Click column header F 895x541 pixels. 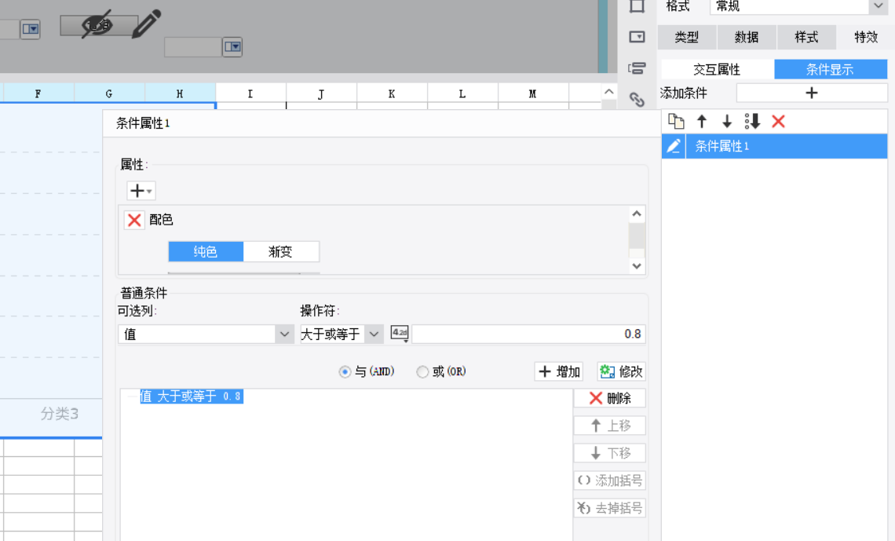pyautogui.click(x=38, y=93)
